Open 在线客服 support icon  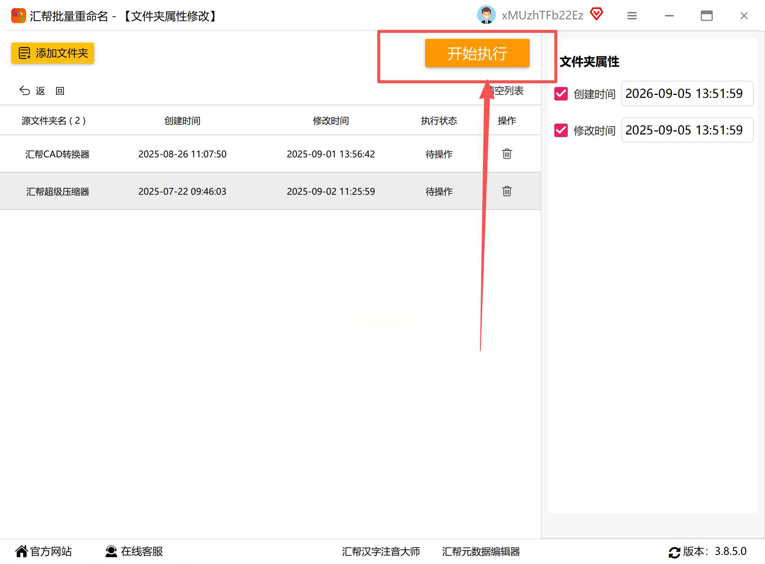pyautogui.click(x=111, y=551)
